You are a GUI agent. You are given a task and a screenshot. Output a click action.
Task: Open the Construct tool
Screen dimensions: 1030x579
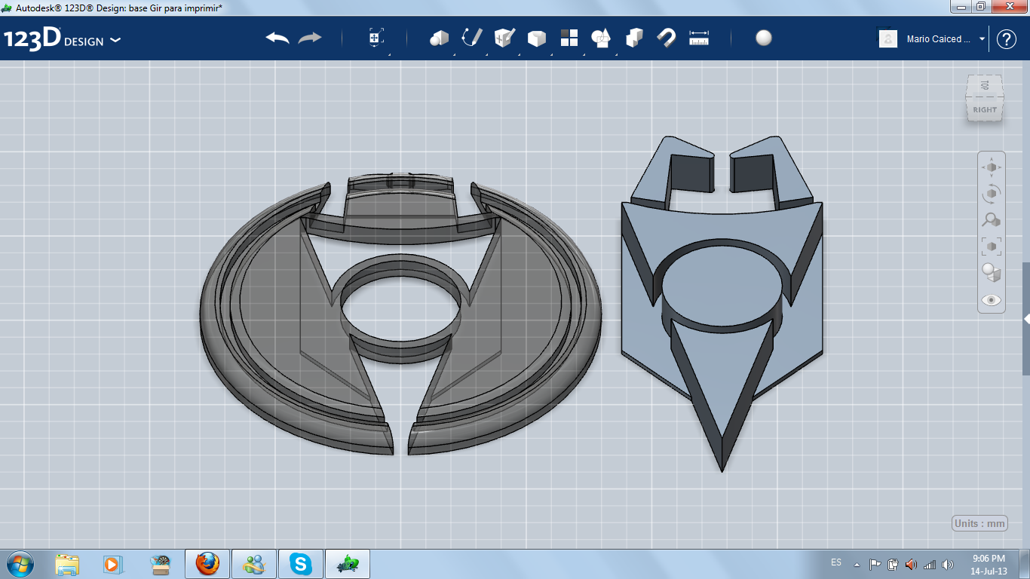pos(504,38)
